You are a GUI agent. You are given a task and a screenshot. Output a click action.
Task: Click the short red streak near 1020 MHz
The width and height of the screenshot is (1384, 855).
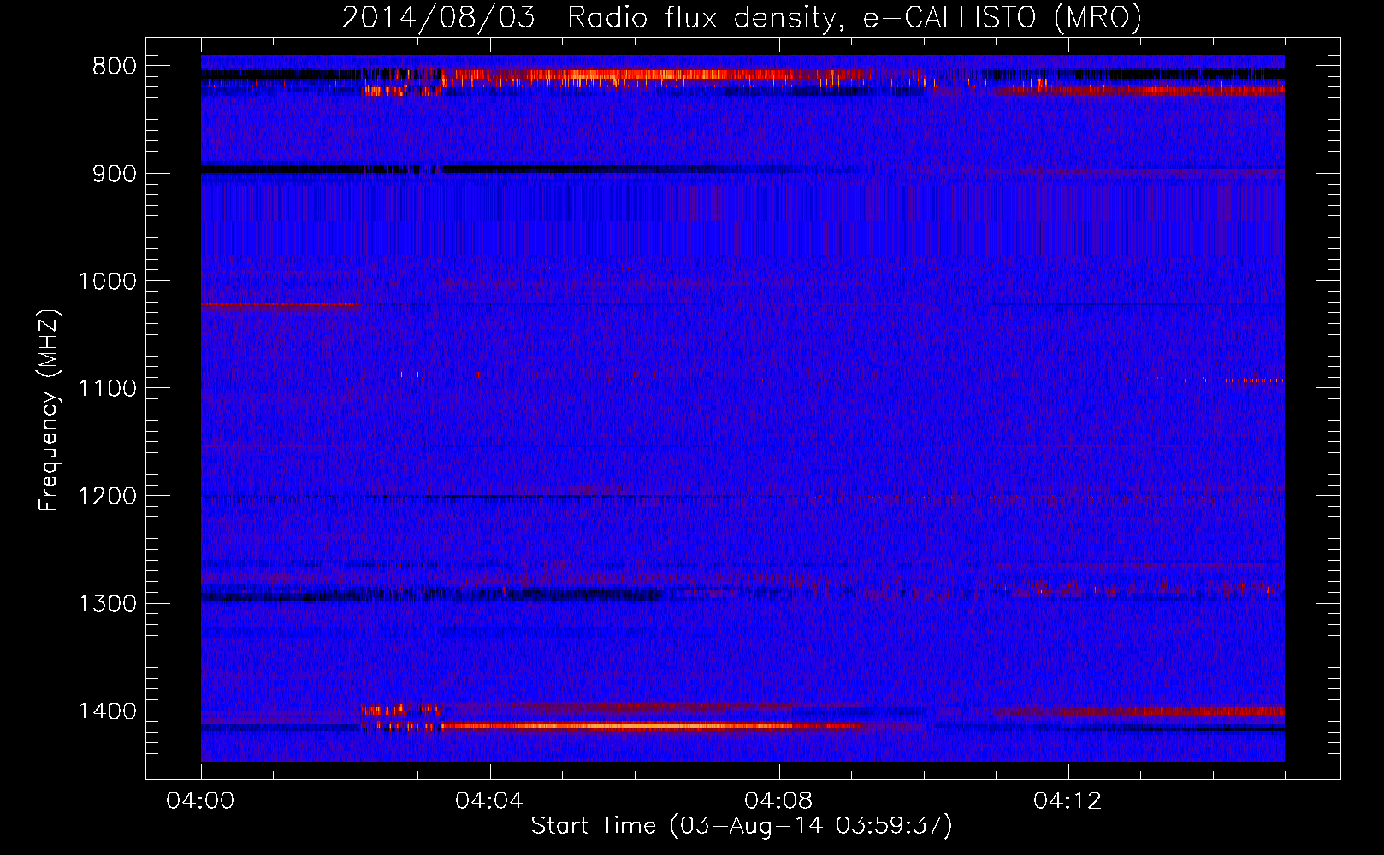pos(282,304)
